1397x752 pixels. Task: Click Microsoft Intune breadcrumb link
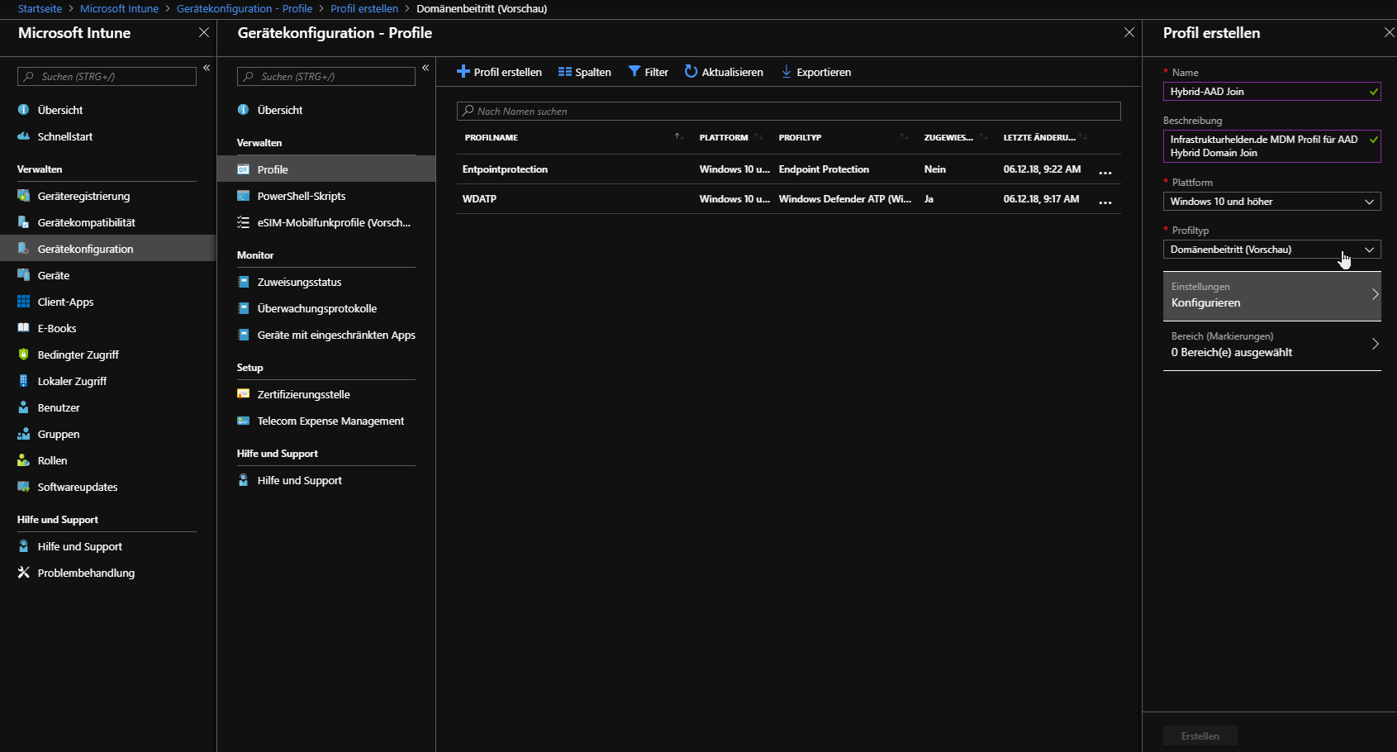(x=119, y=8)
